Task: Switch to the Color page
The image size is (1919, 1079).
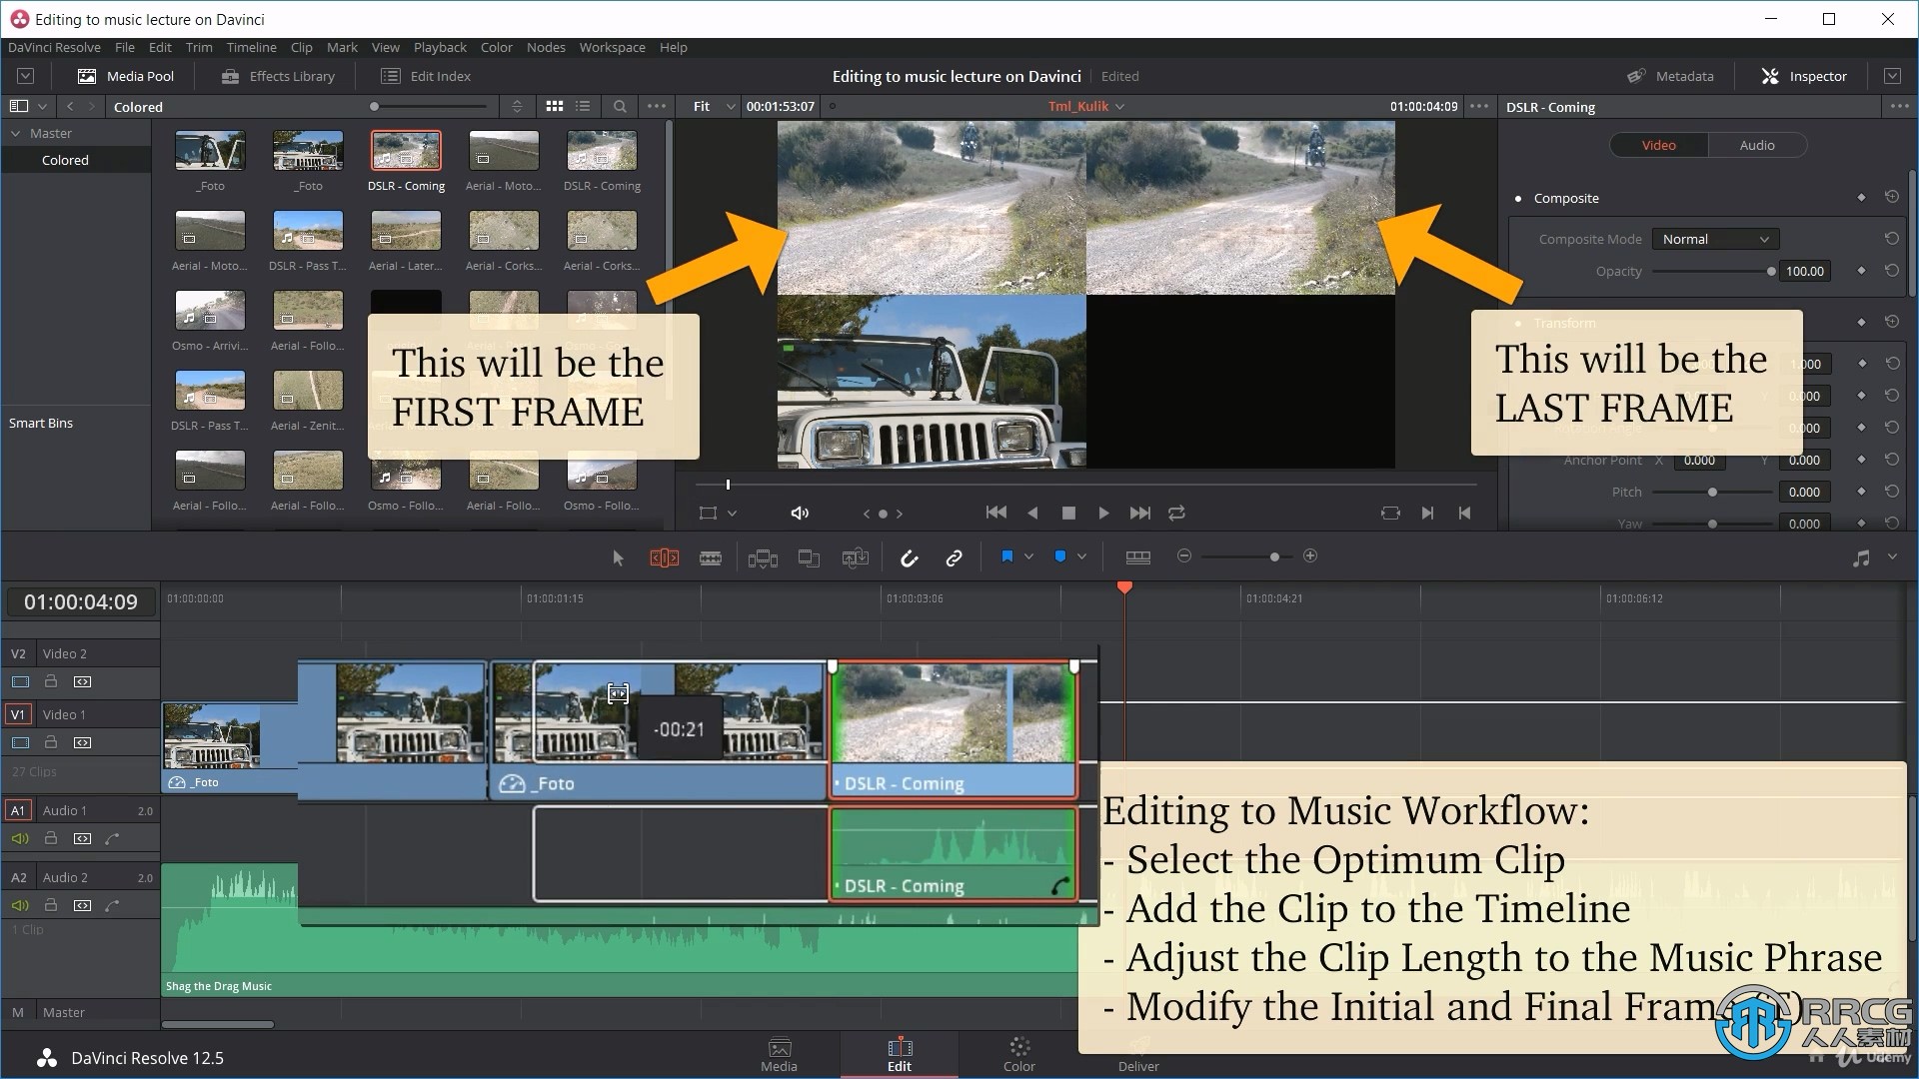Action: tap(1018, 1055)
